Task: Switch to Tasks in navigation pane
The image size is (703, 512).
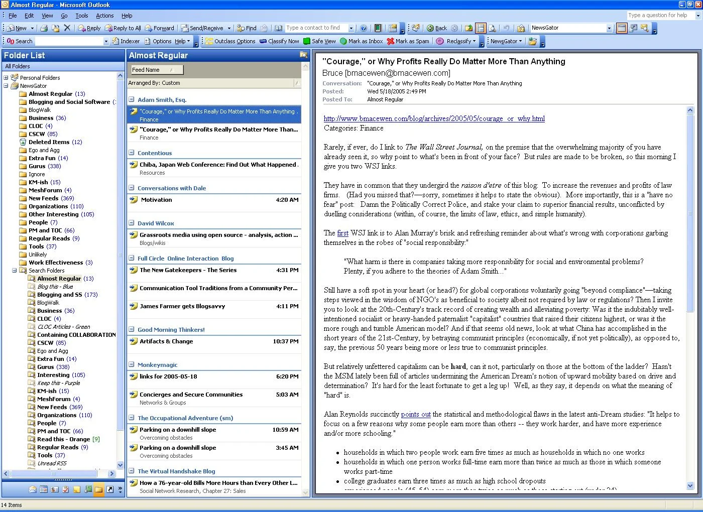Action: (66, 489)
